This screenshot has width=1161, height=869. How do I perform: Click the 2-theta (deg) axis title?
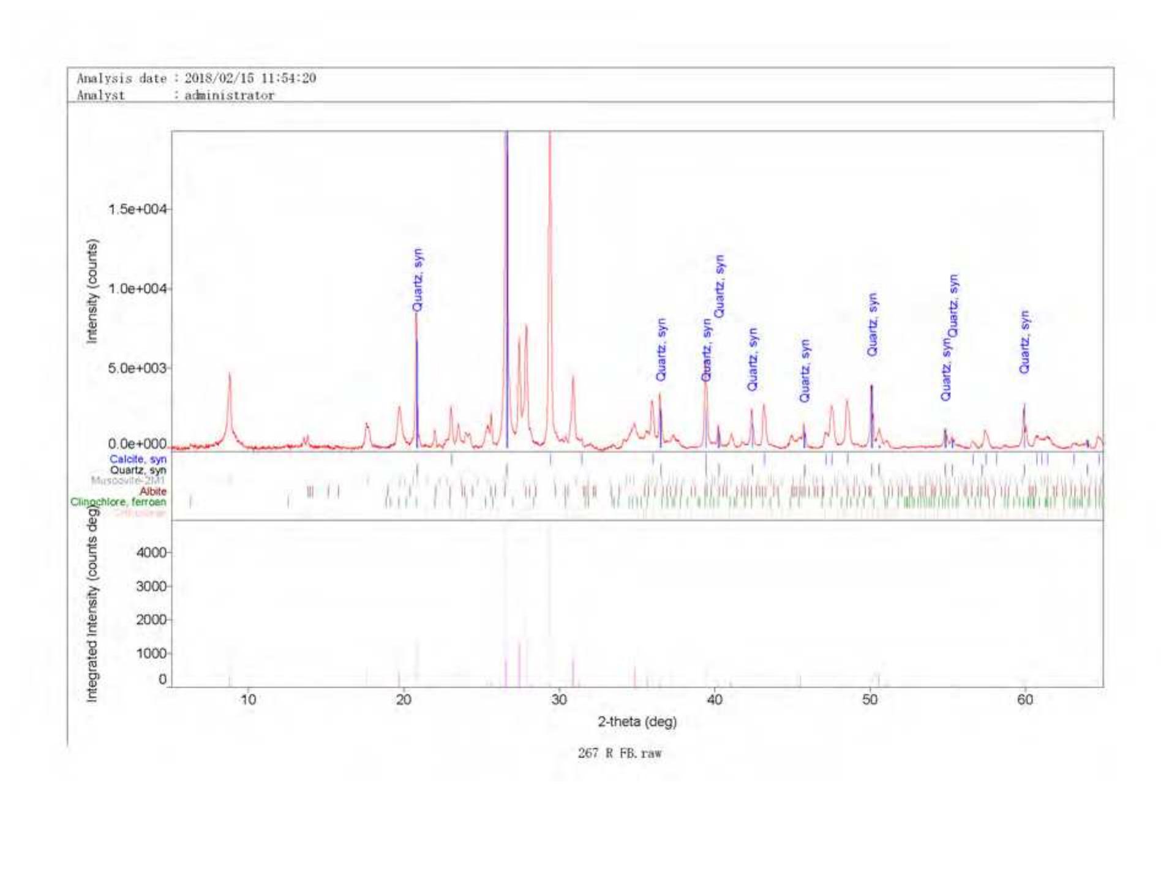coord(637,721)
